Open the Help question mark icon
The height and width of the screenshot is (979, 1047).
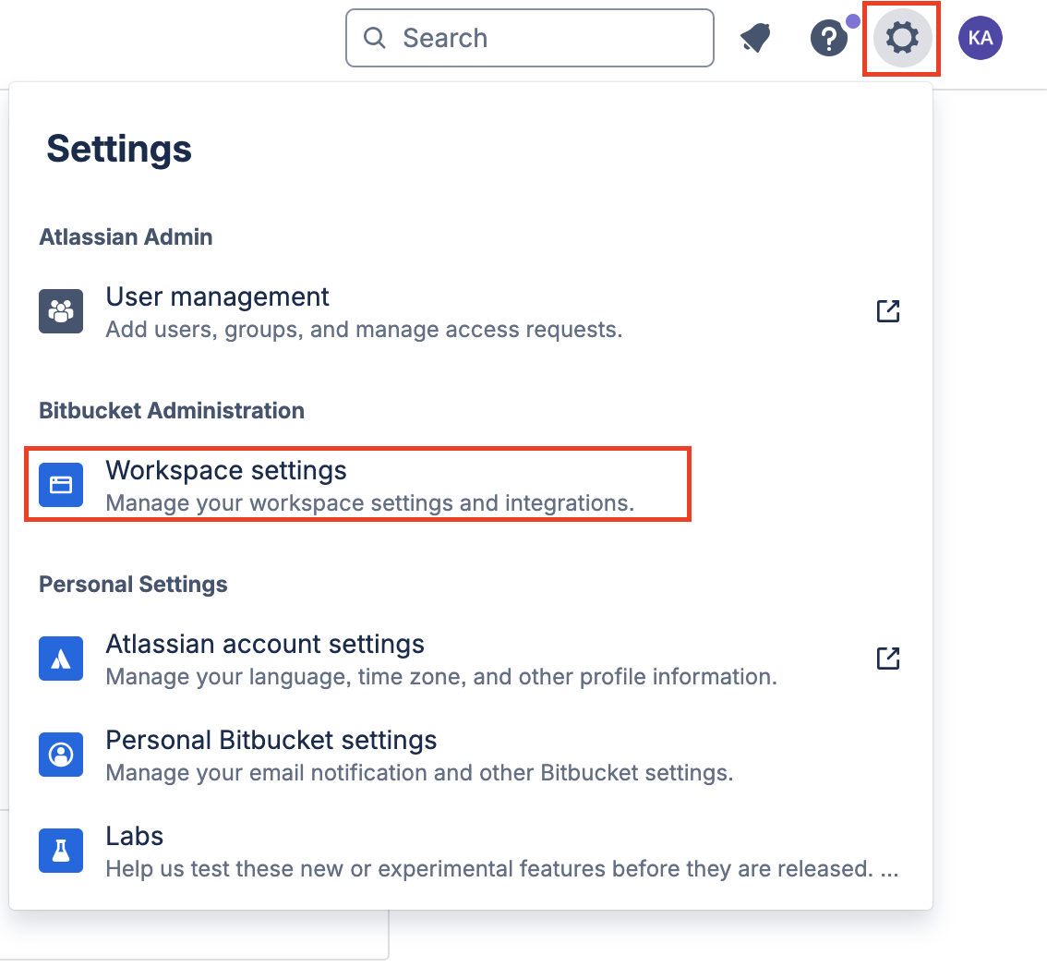coord(829,38)
